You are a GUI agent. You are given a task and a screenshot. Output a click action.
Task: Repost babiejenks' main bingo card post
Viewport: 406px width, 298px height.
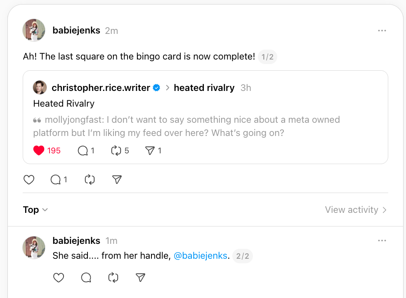pos(90,179)
